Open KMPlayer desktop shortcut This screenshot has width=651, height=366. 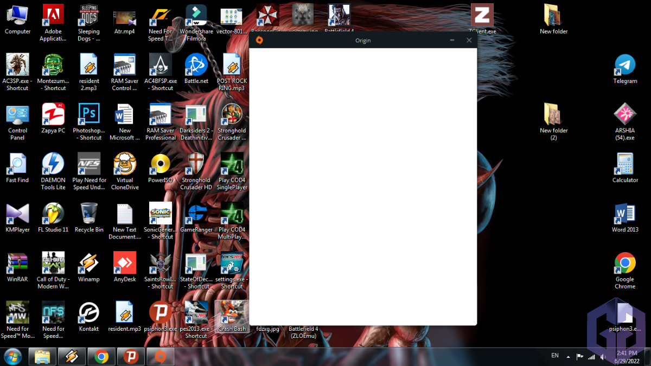pyautogui.click(x=17, y=217)
